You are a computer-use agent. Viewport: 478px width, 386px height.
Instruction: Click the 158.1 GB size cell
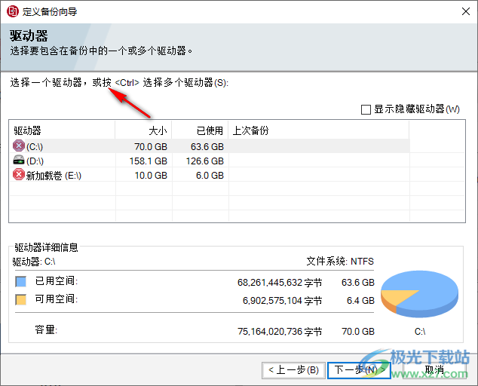pyautogui.click(x=149, y=161)
